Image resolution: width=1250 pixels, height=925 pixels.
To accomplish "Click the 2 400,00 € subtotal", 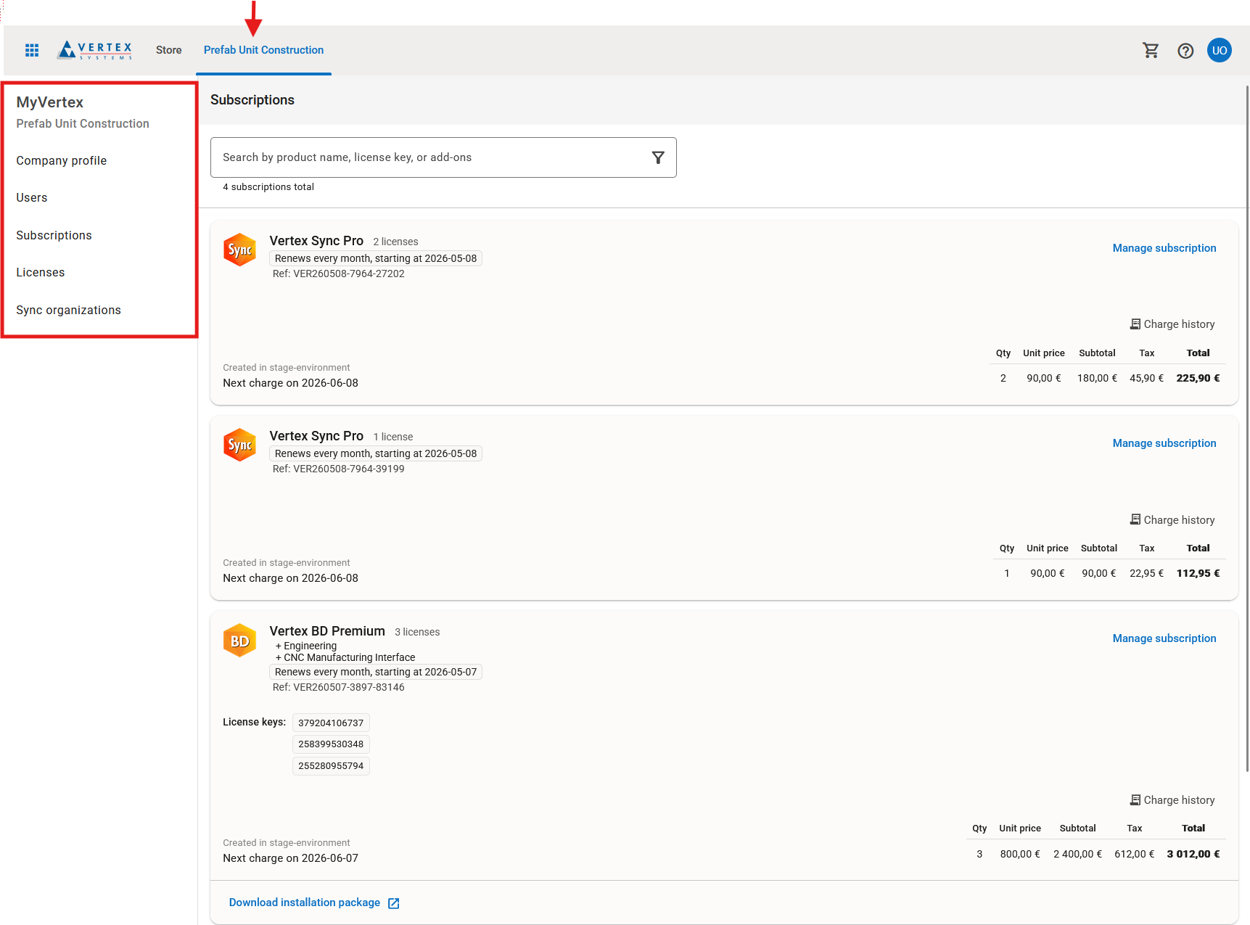I will point(1078,854).
